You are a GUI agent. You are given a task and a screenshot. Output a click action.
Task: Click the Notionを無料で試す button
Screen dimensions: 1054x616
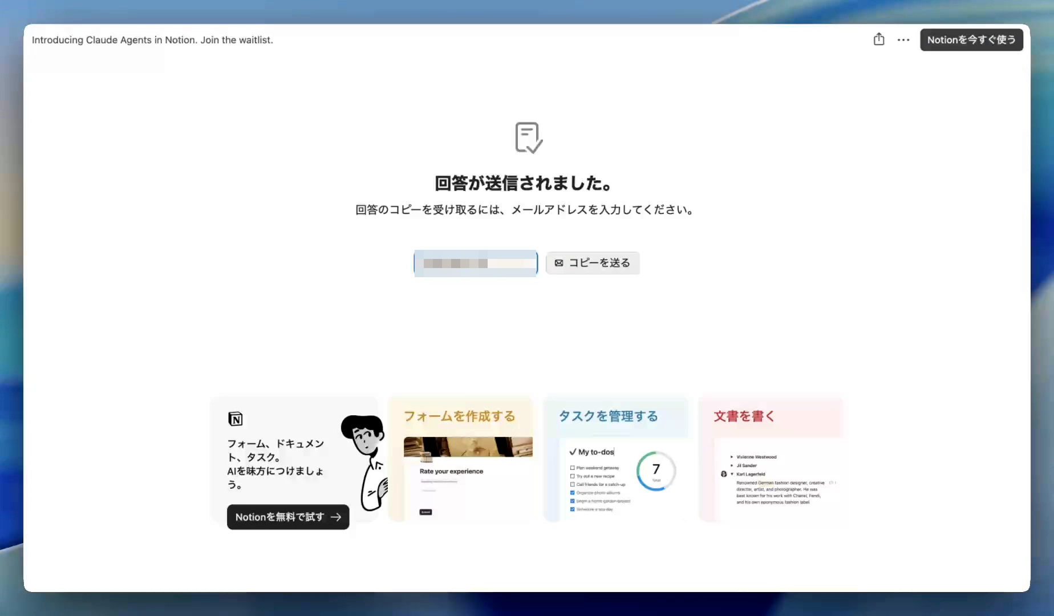coord(288,517)
